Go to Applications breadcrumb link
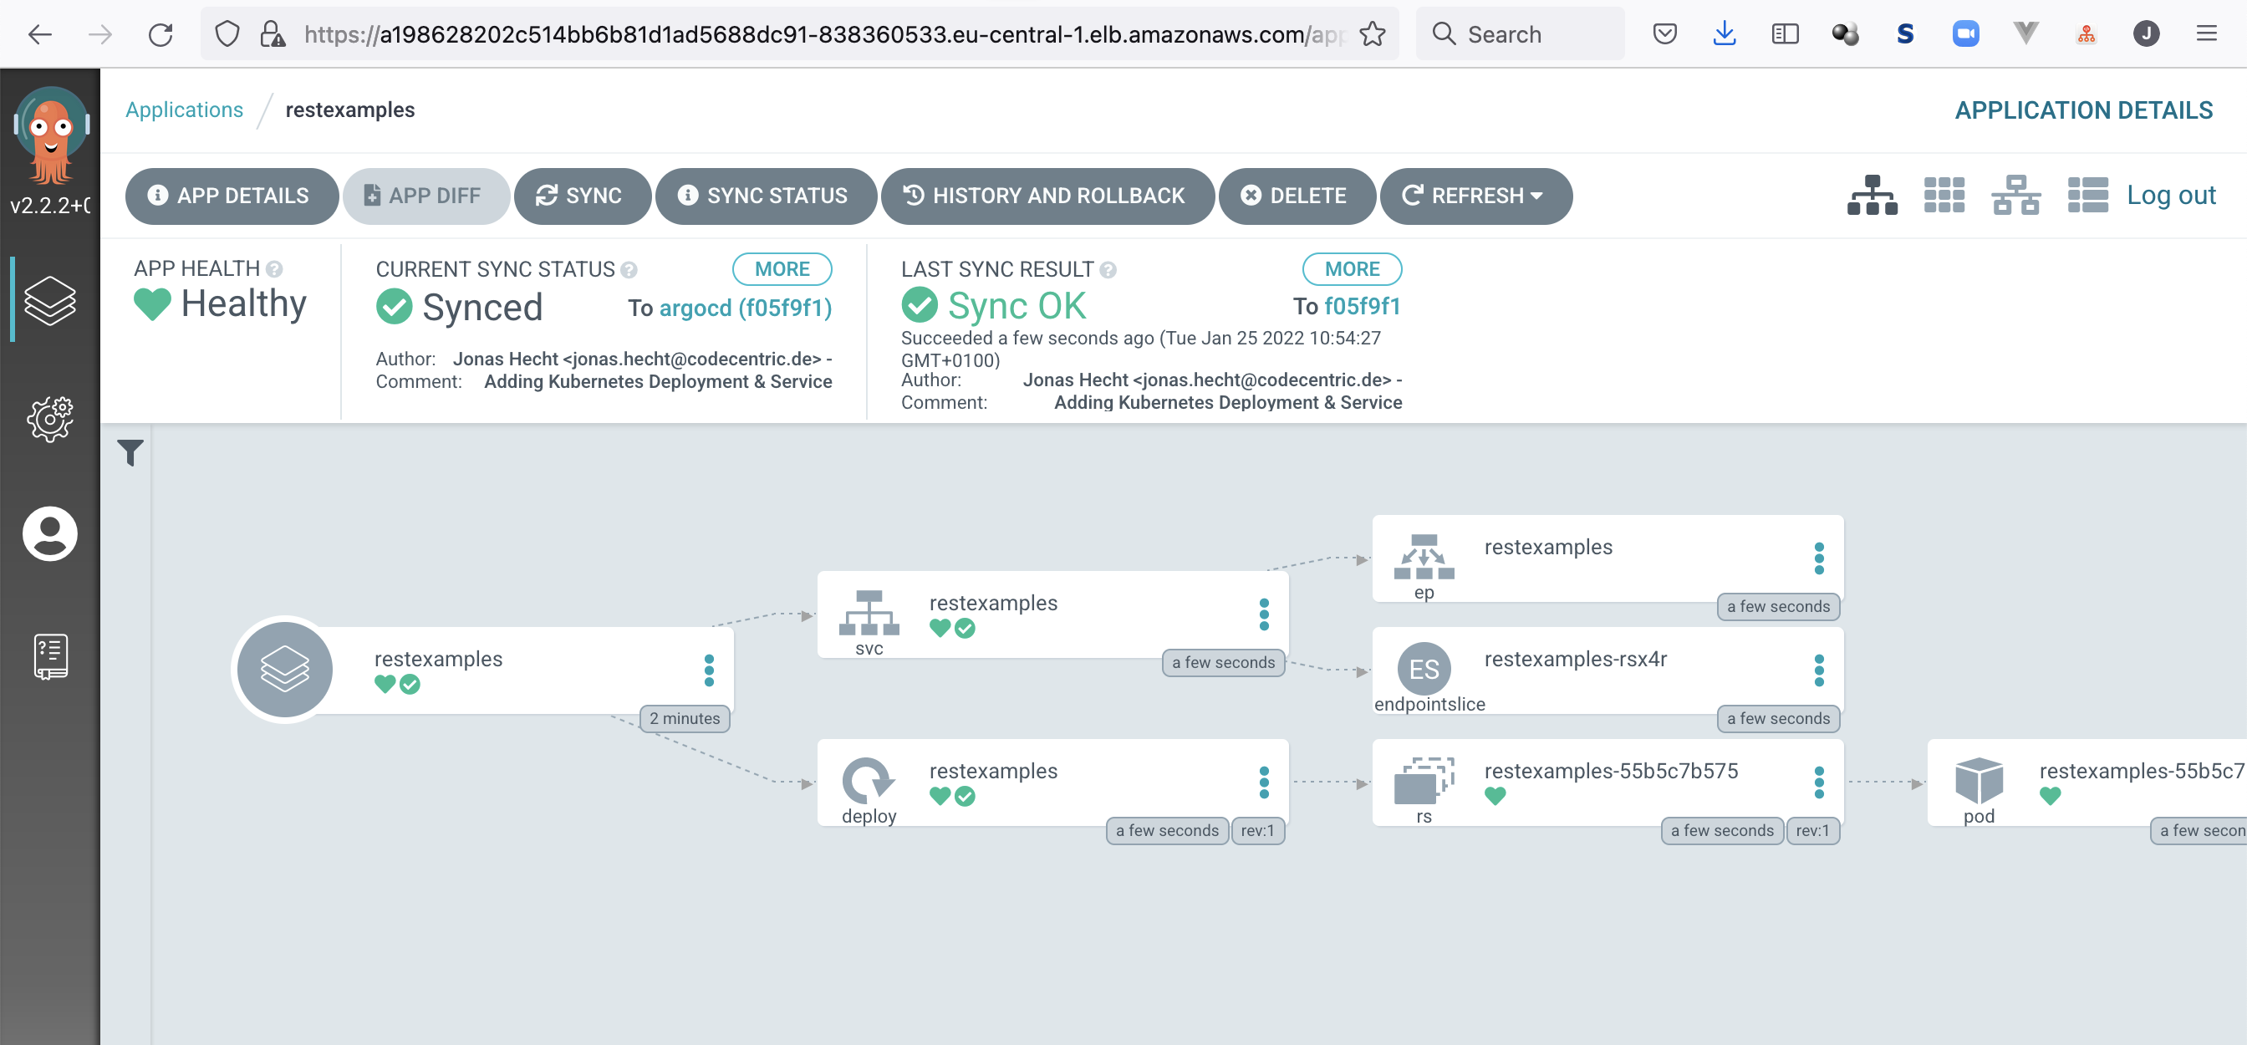 pyautogui.click(x=184, y=110)
